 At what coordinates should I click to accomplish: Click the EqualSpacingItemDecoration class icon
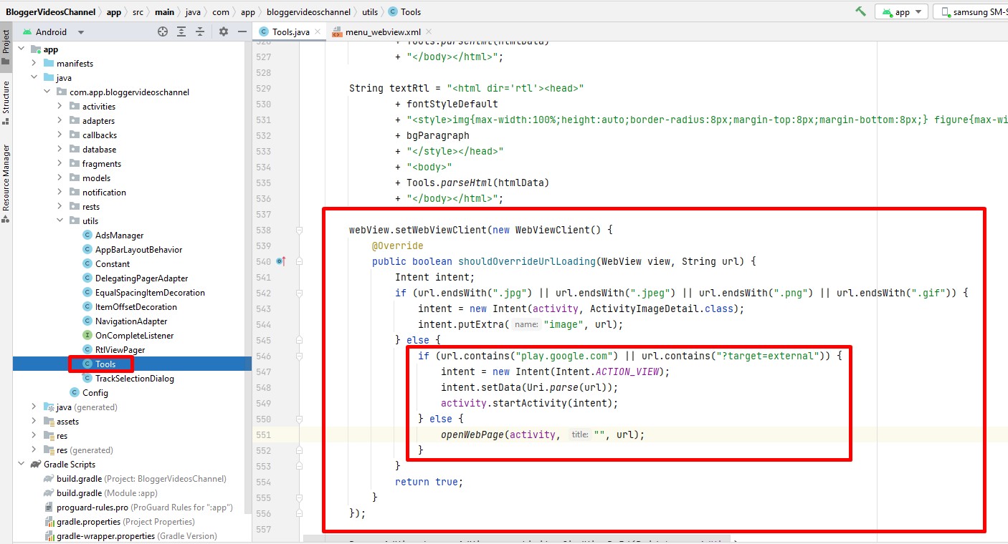tap(87, 293)
